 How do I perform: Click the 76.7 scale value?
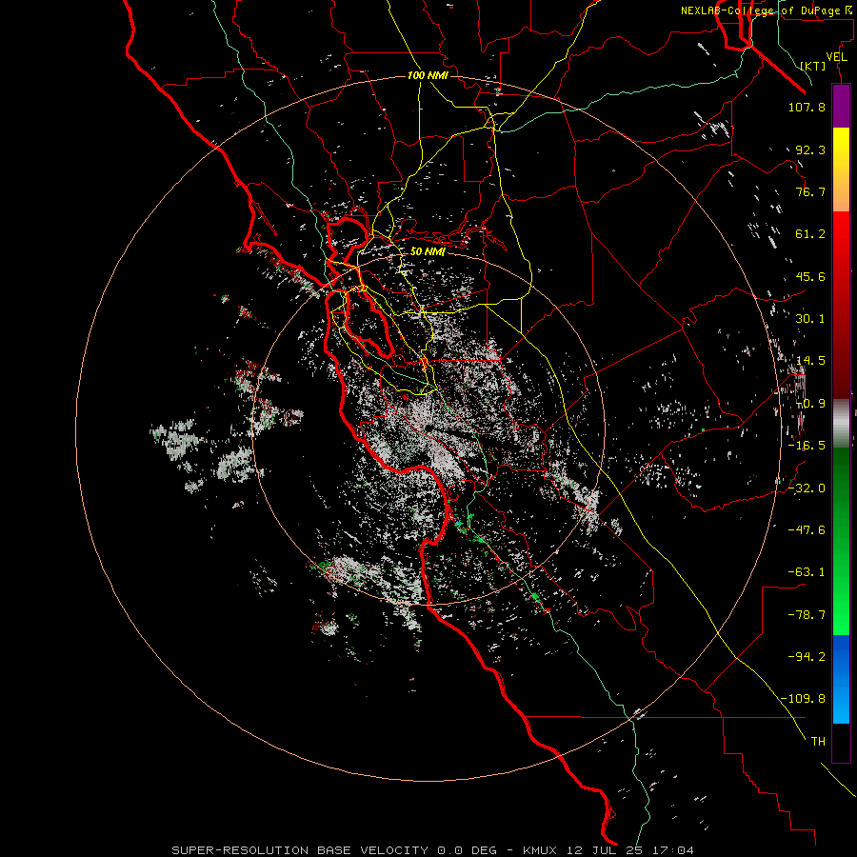pyautogui.click(x=810, y=191)
